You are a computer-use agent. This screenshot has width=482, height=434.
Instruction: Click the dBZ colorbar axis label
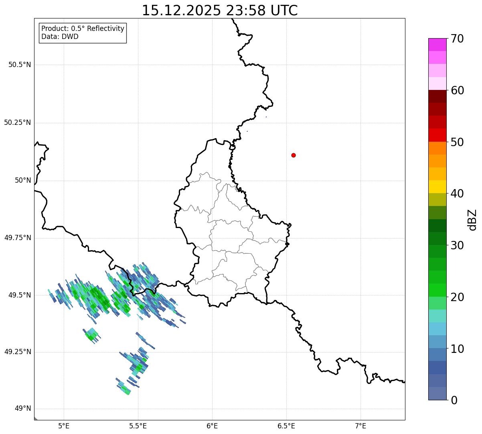pos(472,220)
